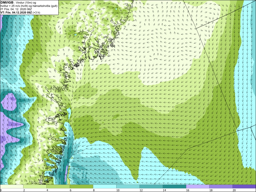Click the 8–10 m/s light cyan swatch
This screenshot has height=192, width=256.
pyautogui.click(x=105, y=186)
